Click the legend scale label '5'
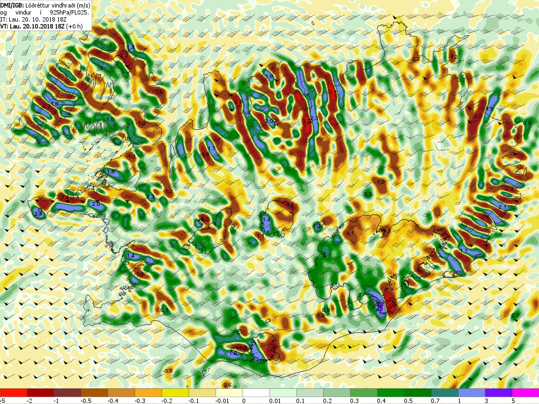 click(x=513, y=401)
